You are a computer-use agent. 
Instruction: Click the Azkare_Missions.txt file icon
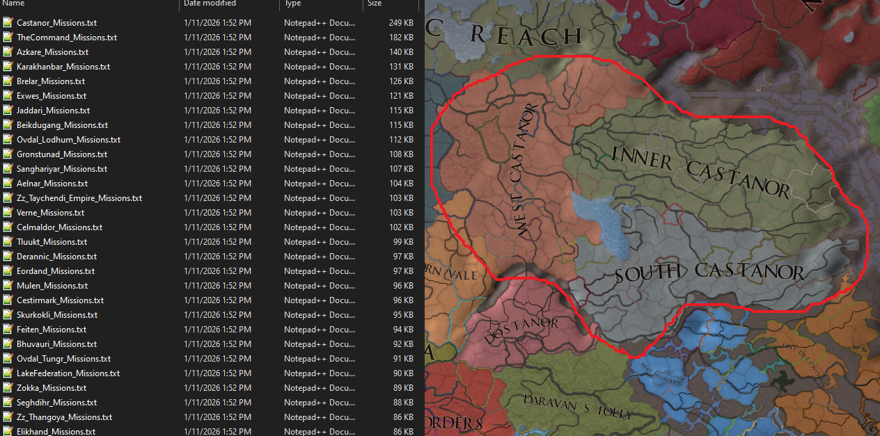(8, 52)
